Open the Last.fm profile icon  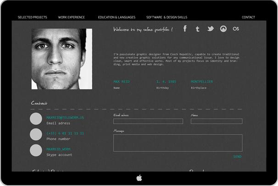click(x=236, y=29)
